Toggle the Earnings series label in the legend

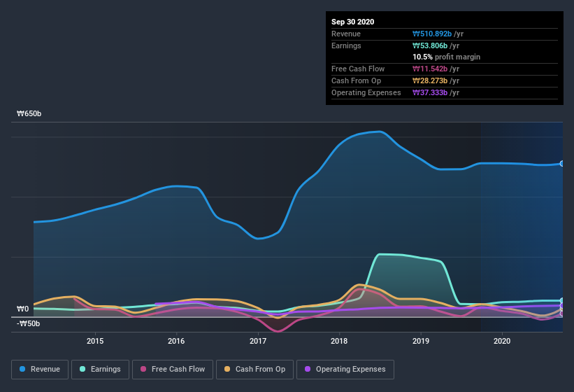[104, 369]
